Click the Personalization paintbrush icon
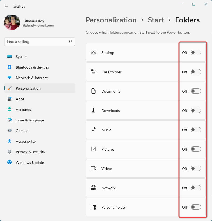212x221 pixels. point(10,88)
